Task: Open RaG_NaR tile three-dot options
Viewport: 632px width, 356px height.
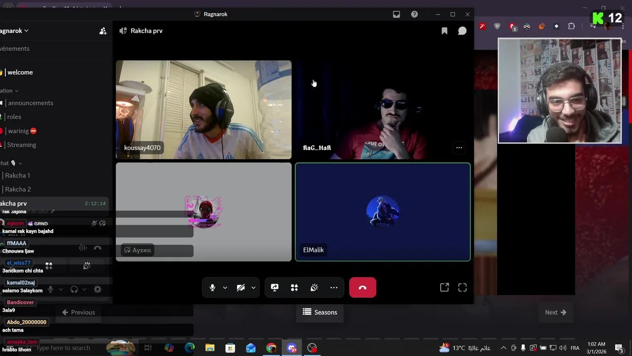Action: pyautogui.click(x=459, y=147)
